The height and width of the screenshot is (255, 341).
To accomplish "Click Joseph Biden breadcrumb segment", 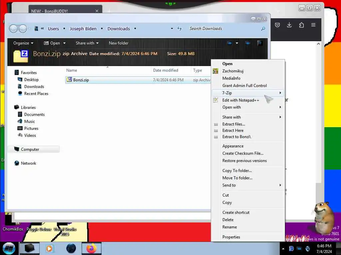I will [83, 29].
